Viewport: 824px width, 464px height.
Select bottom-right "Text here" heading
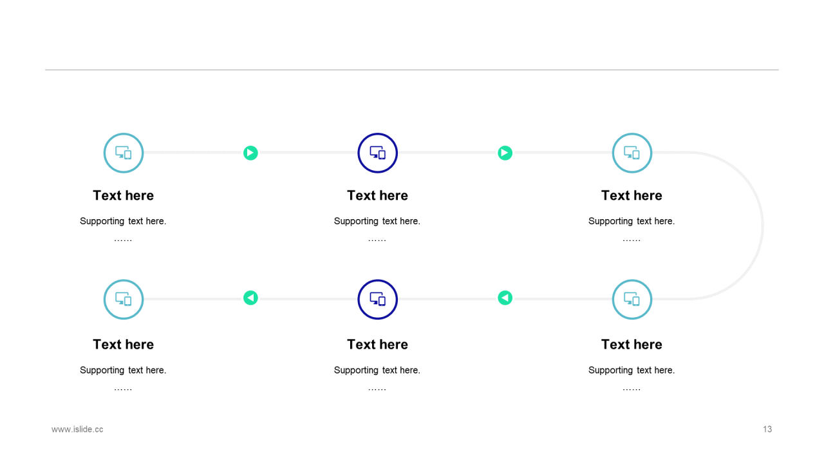[x=632, y=344]
